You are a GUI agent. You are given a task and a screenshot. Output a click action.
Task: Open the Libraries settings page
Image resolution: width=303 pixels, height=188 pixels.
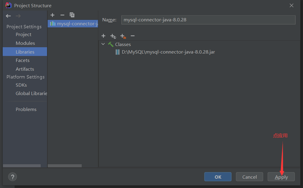pos(25,51)
